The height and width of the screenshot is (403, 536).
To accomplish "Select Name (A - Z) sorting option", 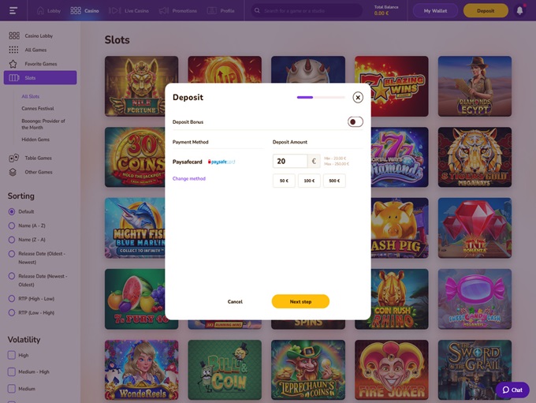I will pos(12,226).
